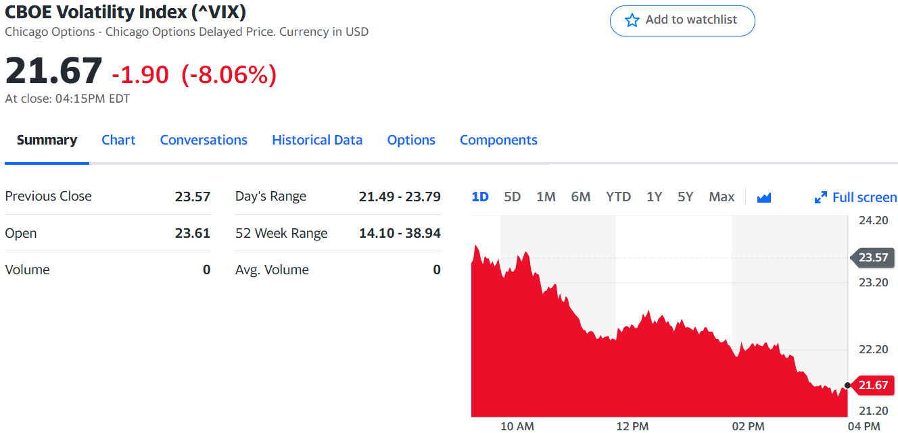The image size is (898, 433).
Task: Click the Previous Close value 23.57 in table
Action: point(193,197)
